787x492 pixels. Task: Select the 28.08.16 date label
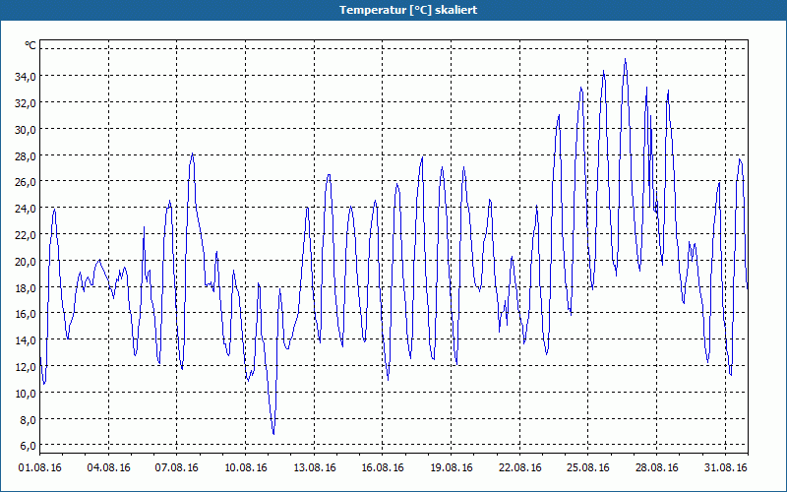coord(657,467)
